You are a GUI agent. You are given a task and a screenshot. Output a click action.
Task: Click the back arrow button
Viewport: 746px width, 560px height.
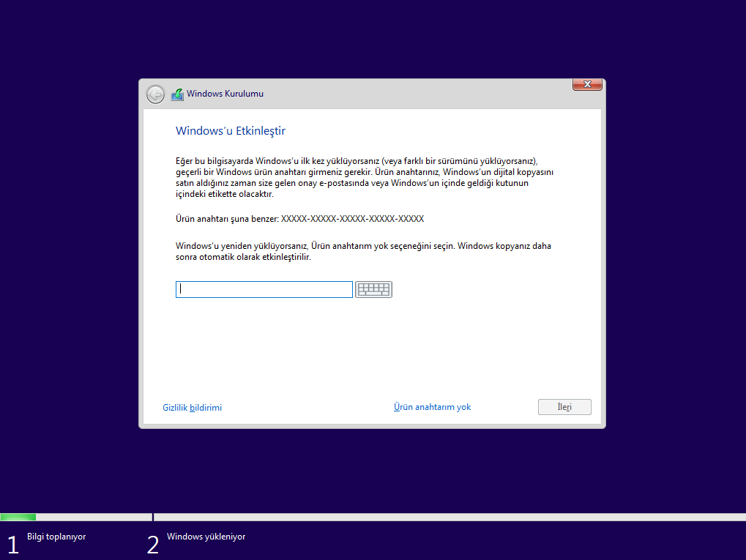[155, 94]
